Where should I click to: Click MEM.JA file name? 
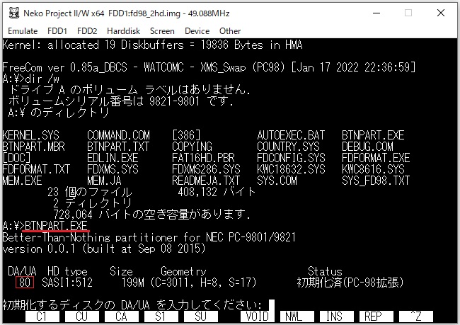coord(104,181)
